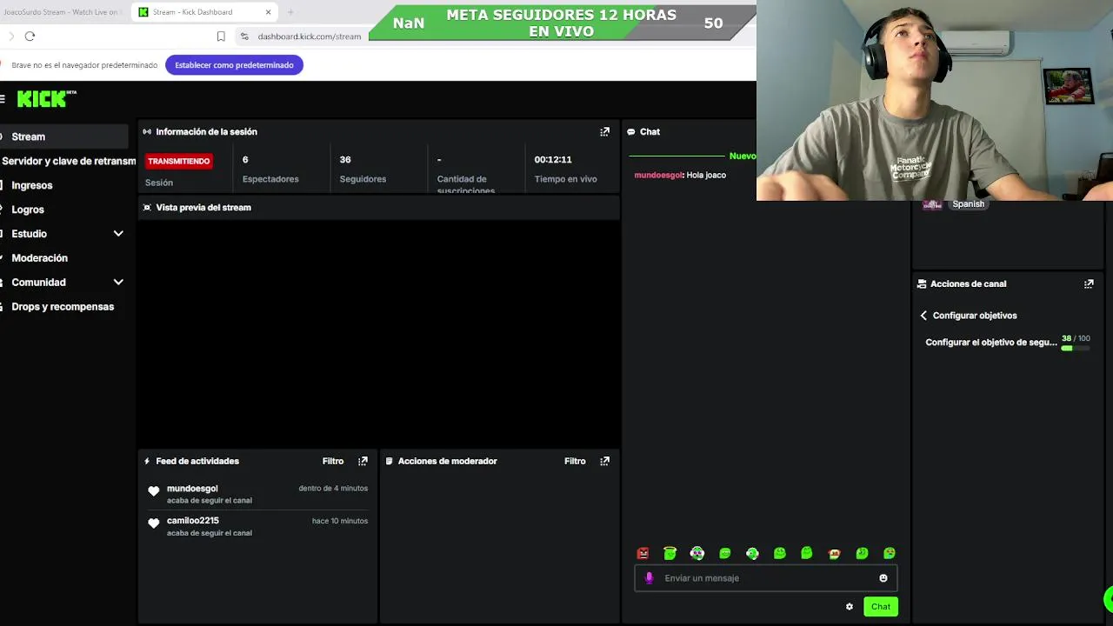Screen dimensions: 1113x626
Task: Open the Moderación sidebar item
Action: coord(39,258)
